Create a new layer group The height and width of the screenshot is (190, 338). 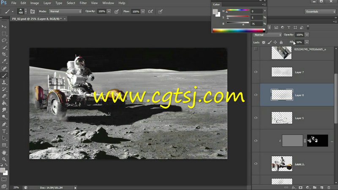[315, 187]
